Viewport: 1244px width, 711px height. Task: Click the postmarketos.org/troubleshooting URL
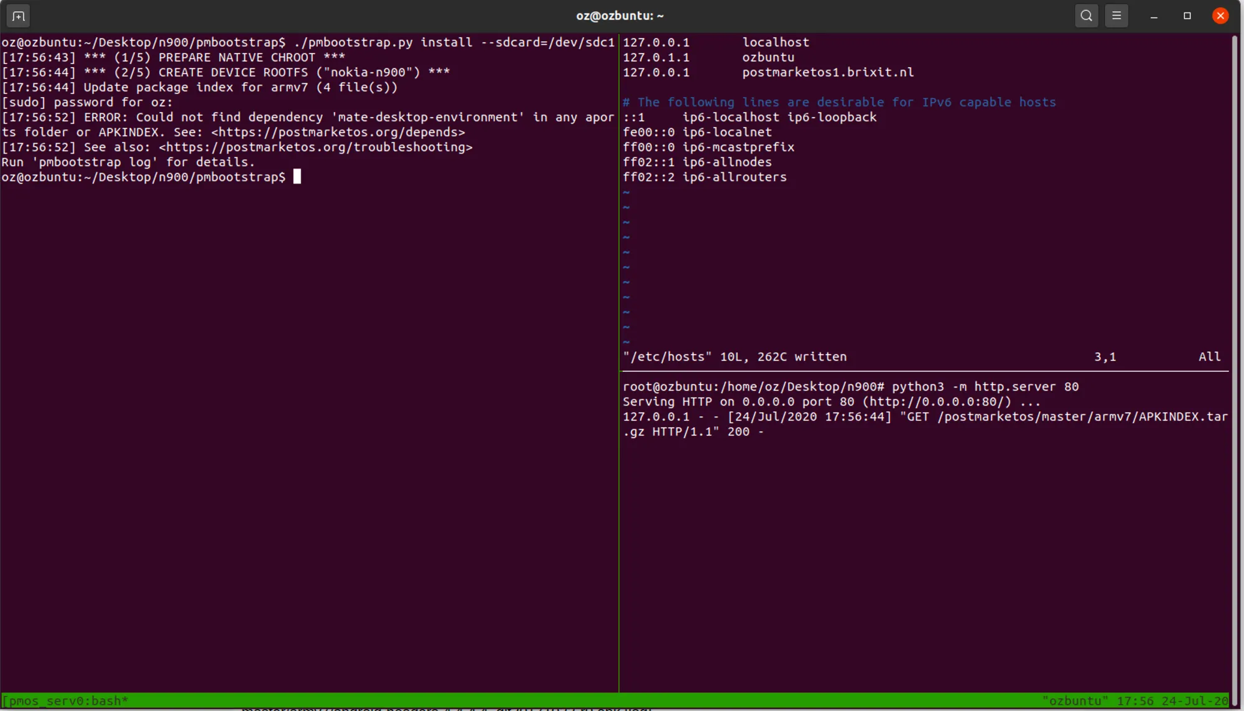point(315,147)
